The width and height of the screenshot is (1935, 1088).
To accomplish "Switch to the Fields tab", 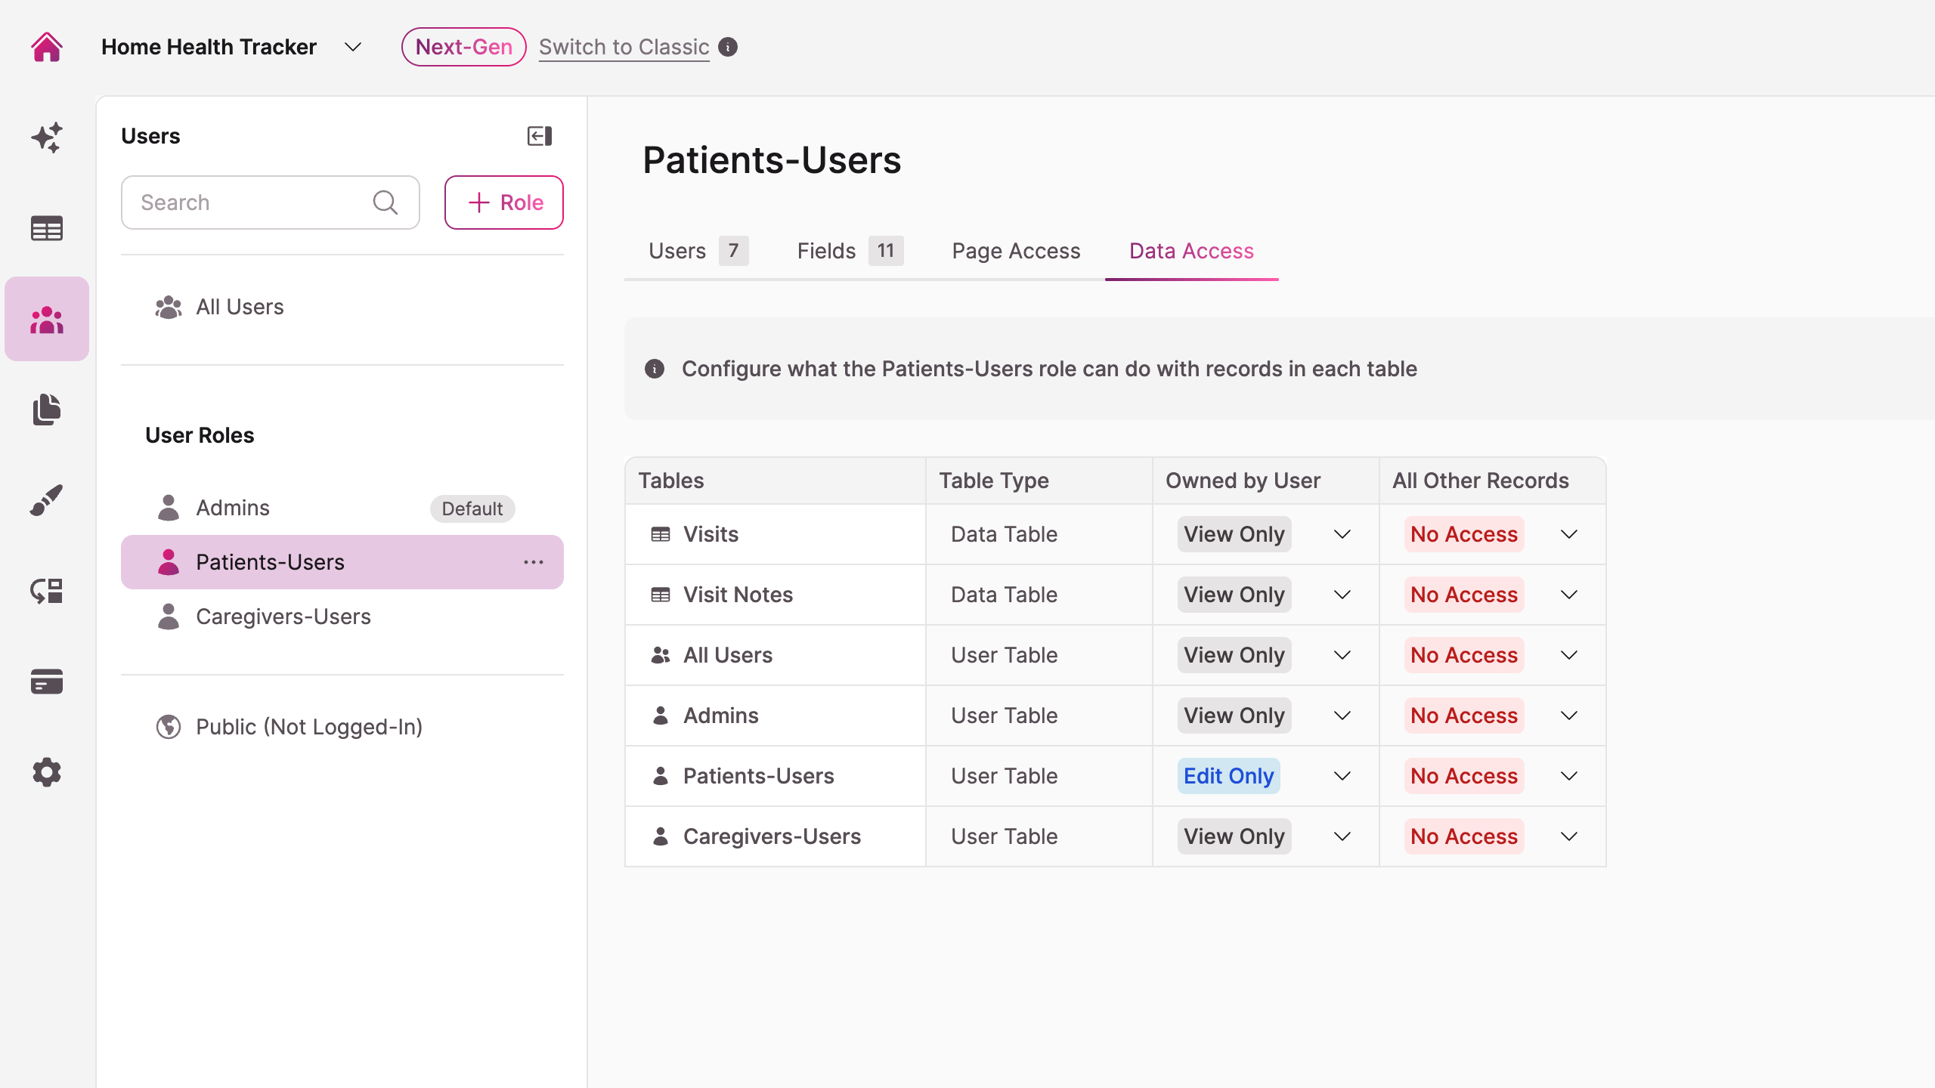I will coord(850,251).
